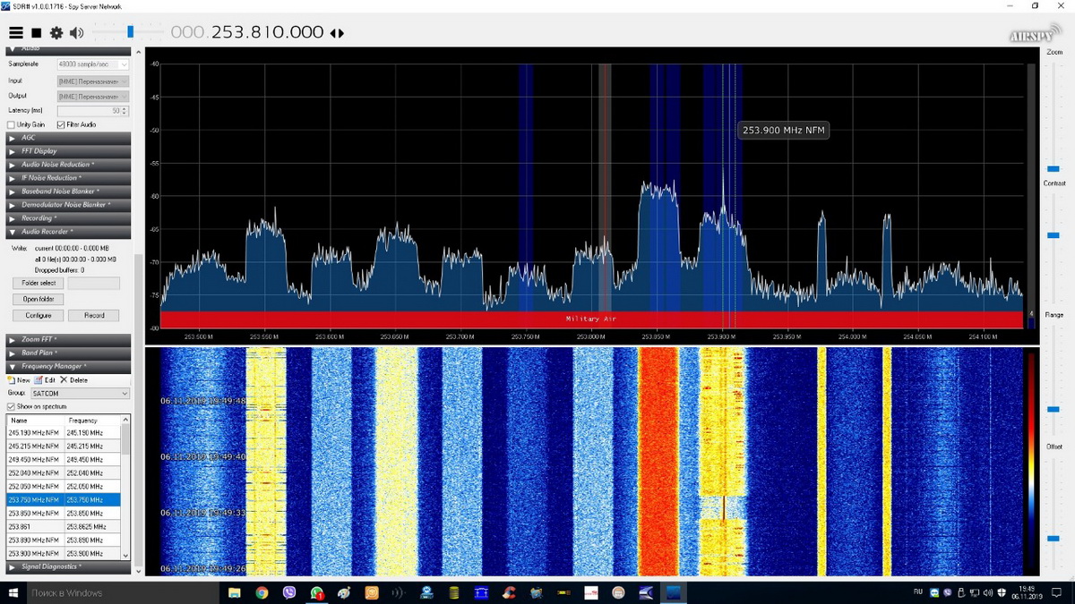Click the 253.900 MHz NFM marker label
This screenshot has height=604, width=1075.
click(x=783, y=131)
